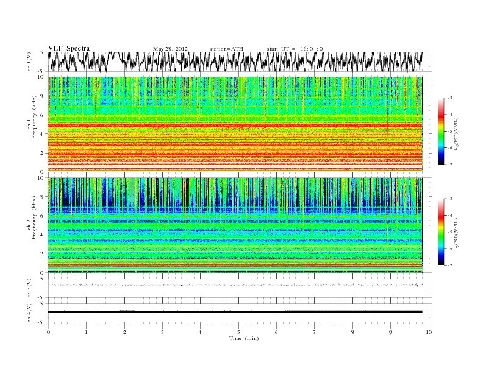Click the time axis tick label "3"

(162, 332)
